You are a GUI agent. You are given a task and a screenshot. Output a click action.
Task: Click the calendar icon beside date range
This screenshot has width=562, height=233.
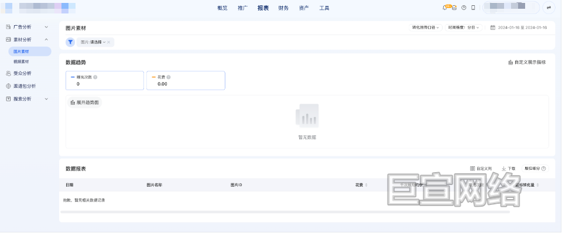[493, 28]
